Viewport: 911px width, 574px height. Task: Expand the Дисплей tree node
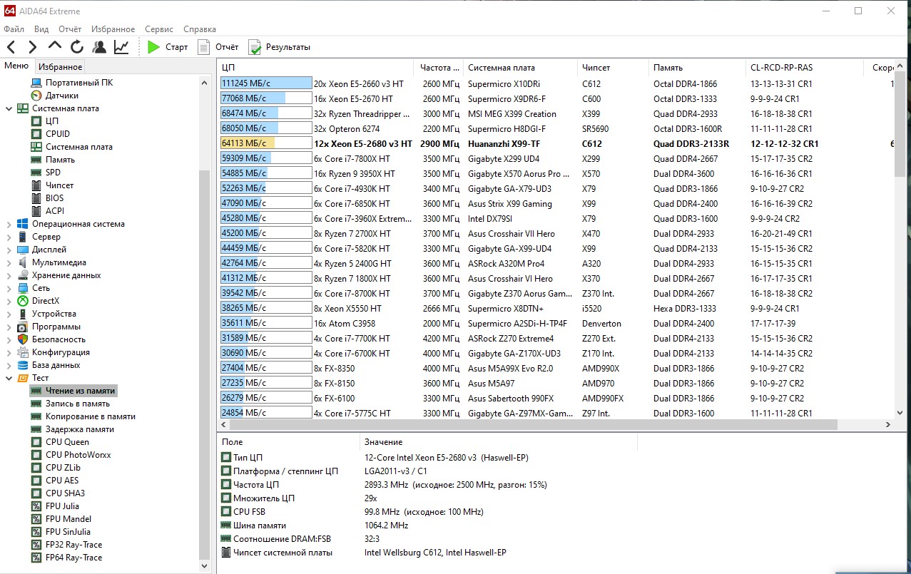click(x=9, y=250)
